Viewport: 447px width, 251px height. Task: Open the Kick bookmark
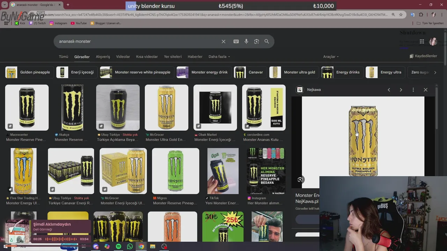[x=20, y=23]
